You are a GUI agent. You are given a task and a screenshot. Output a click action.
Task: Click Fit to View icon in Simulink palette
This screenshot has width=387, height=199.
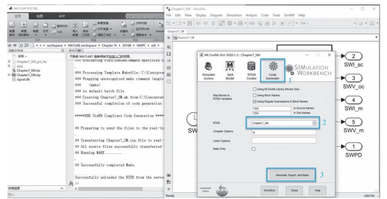(169, 54)
